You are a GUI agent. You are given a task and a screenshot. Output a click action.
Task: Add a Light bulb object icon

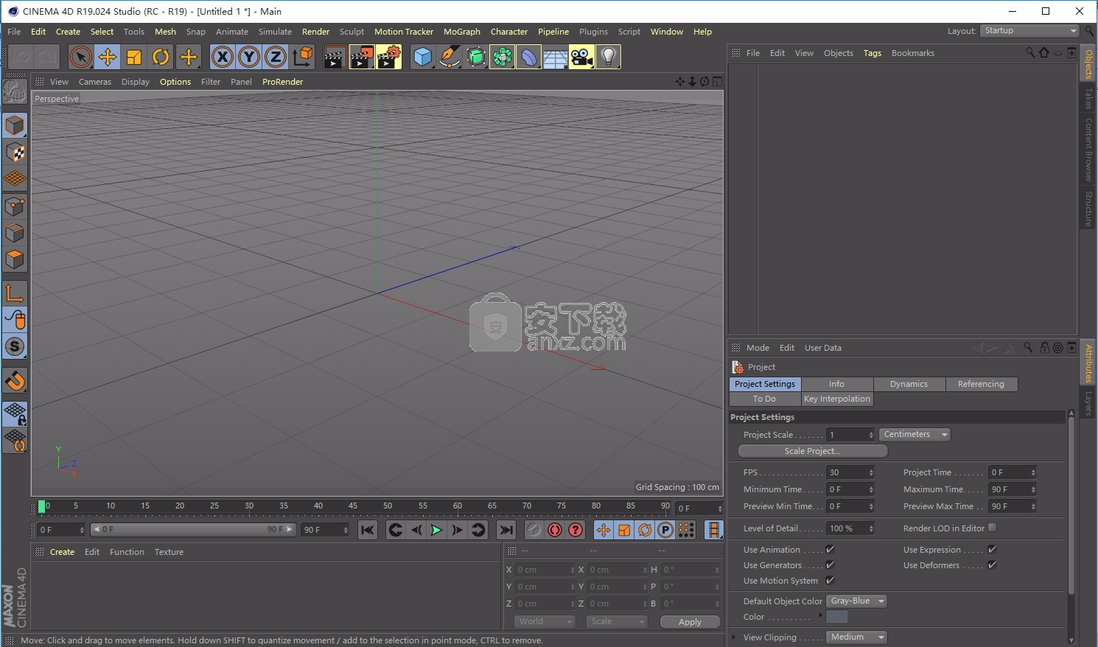point(608,57)
